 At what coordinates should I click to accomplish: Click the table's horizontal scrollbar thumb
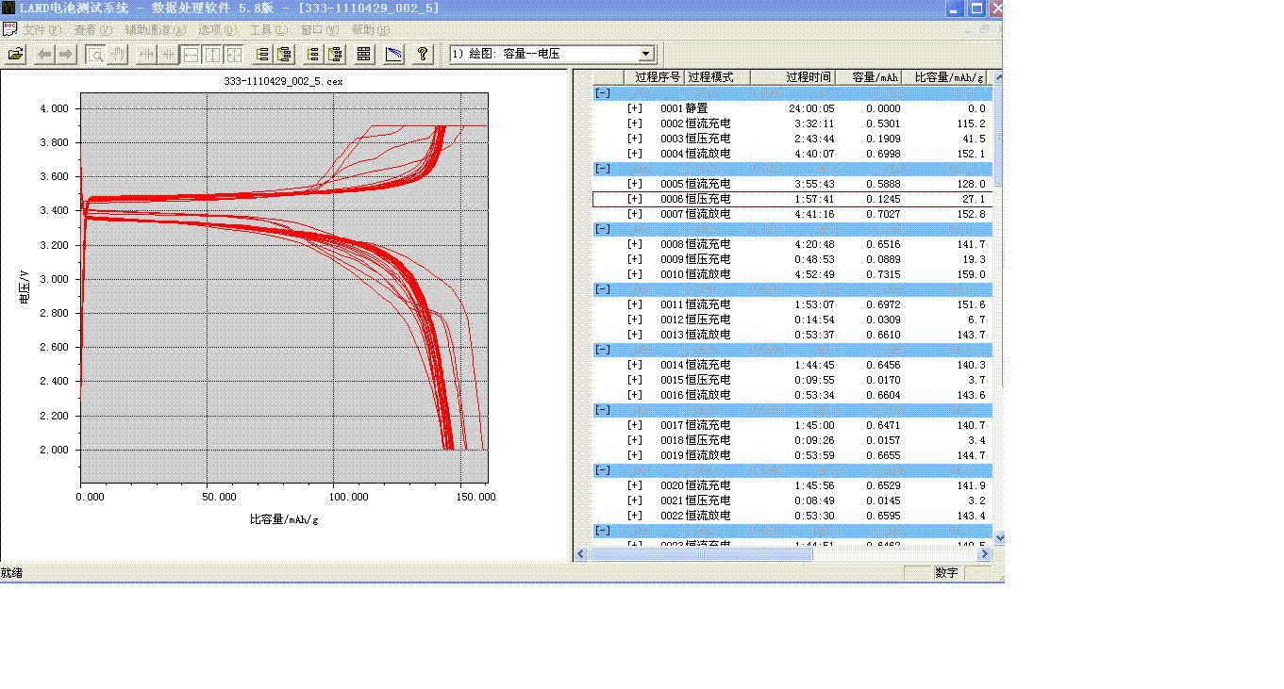tap(701, 554)
